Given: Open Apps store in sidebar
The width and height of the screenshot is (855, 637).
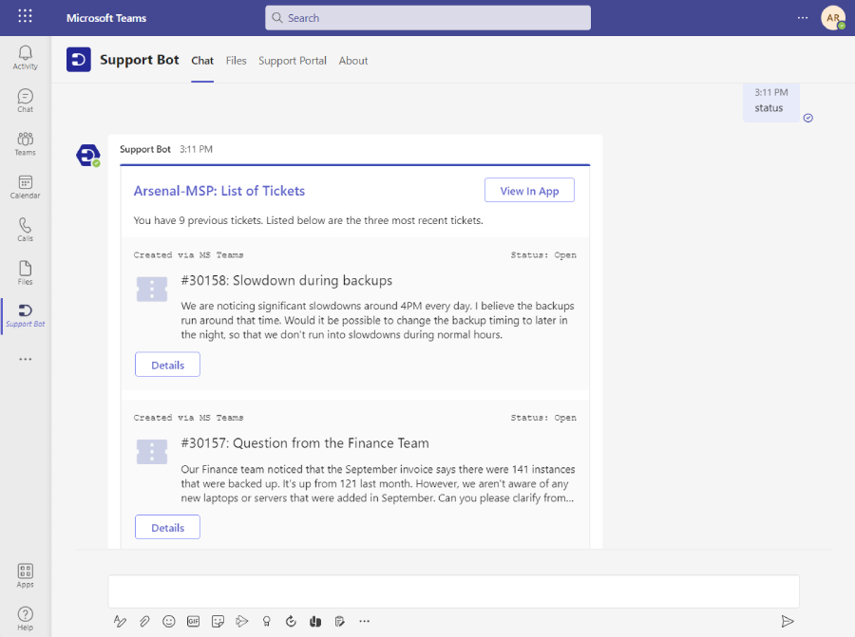Looking at the screenshot, I should tap(25, 575).
